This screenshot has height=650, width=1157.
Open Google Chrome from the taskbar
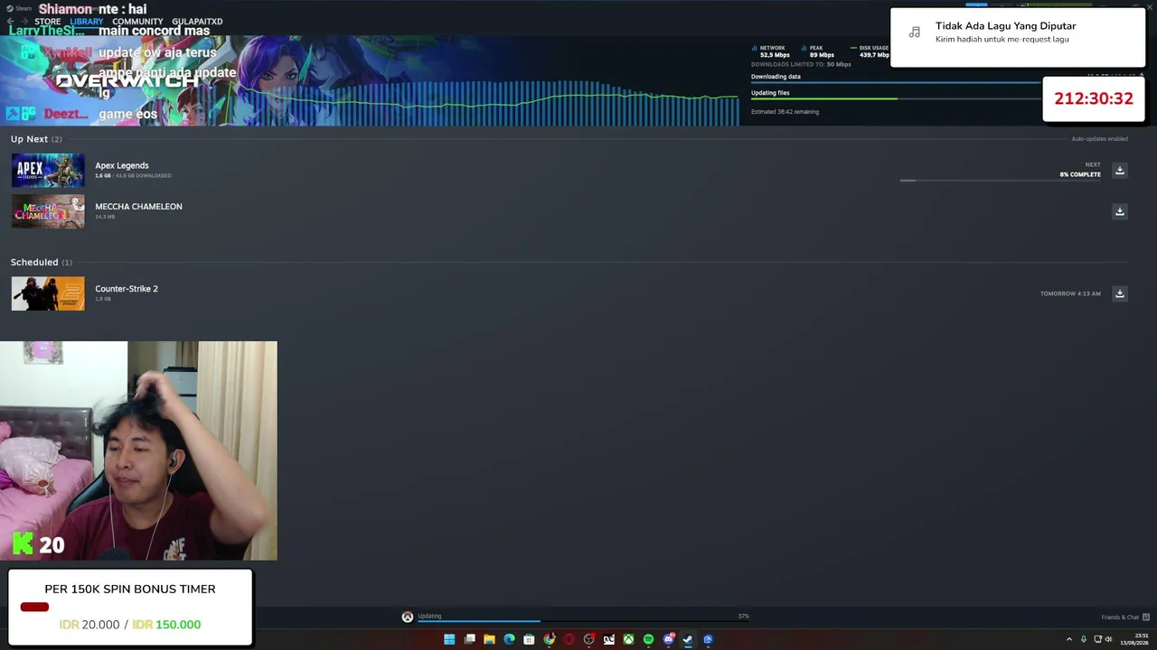coord(549,639)
